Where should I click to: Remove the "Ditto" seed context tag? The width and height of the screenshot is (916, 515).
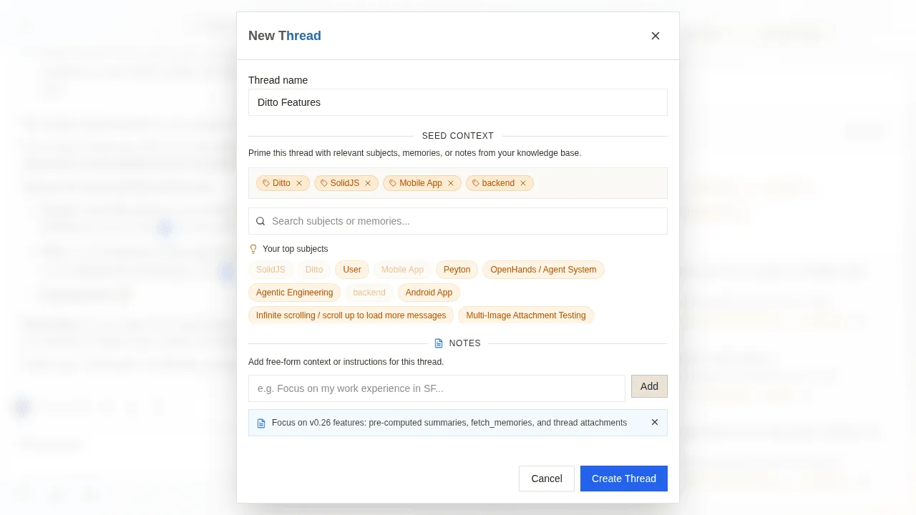(299, 183)
